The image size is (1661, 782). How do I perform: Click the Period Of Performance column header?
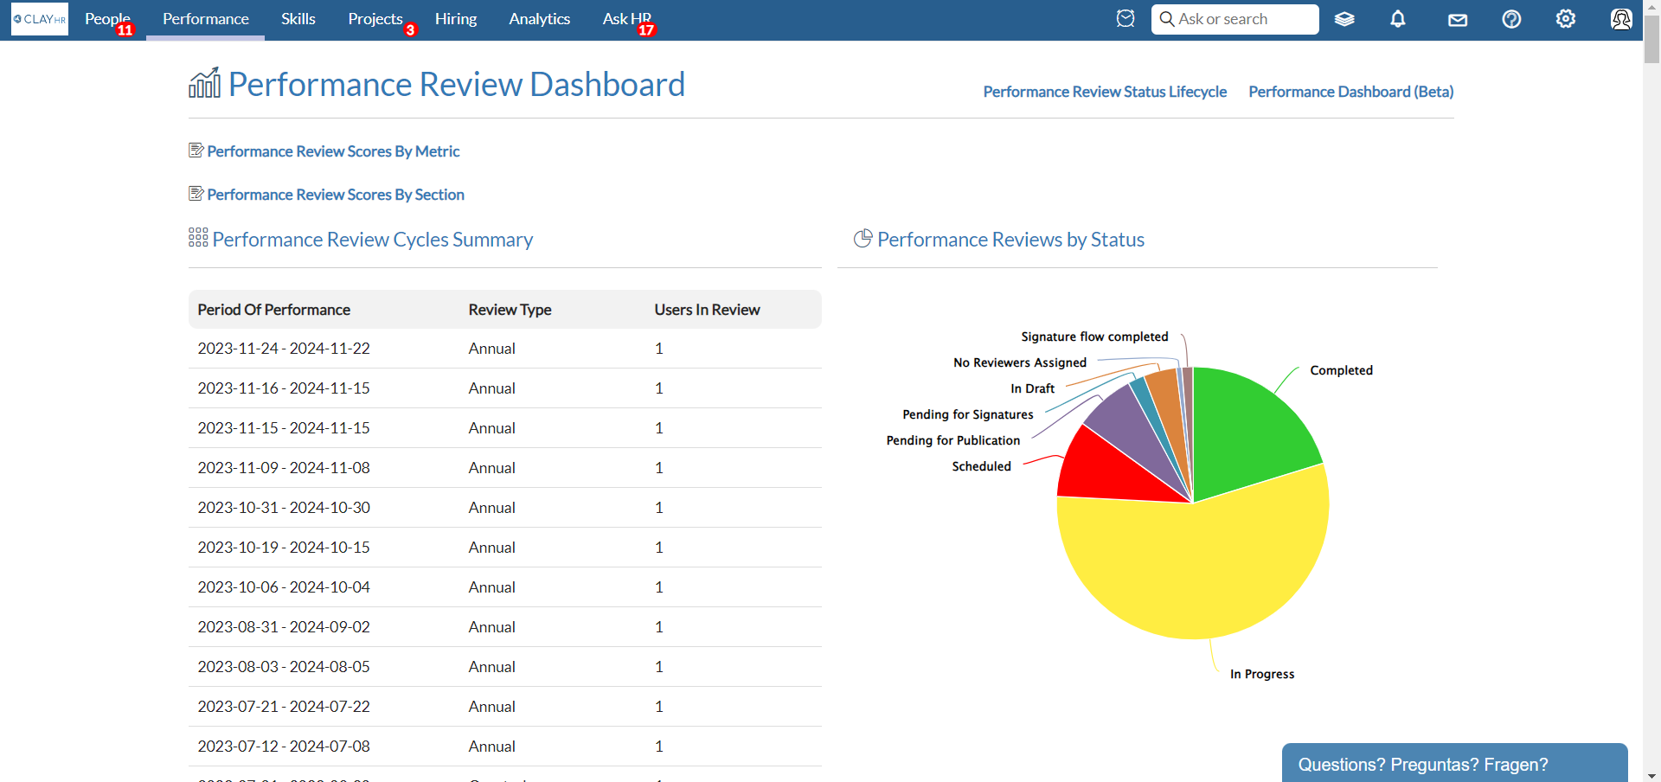(273, 310)
